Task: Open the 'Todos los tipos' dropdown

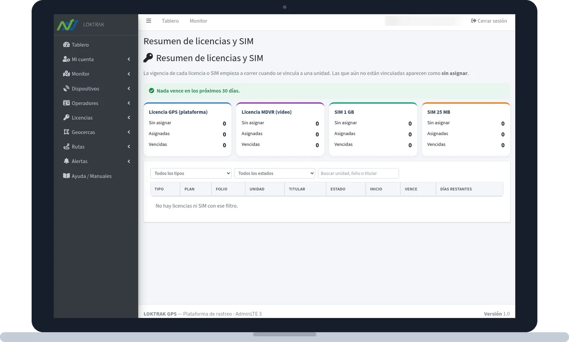Action: (191, 173)
